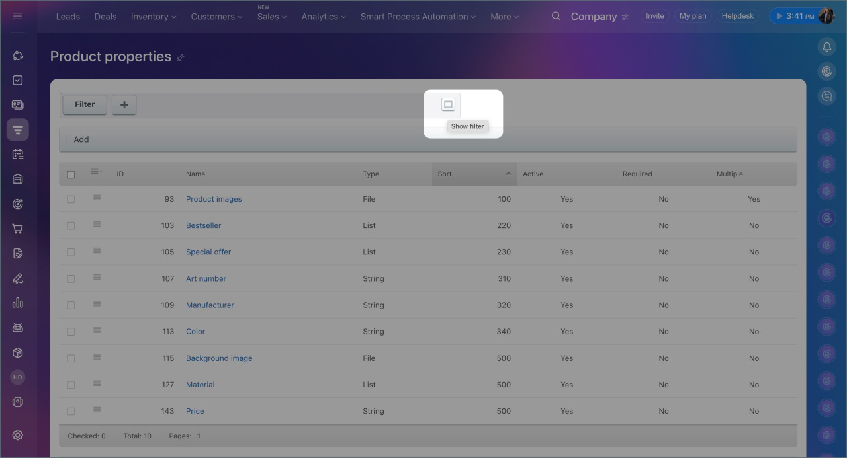Expand the Inventory dropdown menu
Screen dimensions: 847x458
[154, 17]
